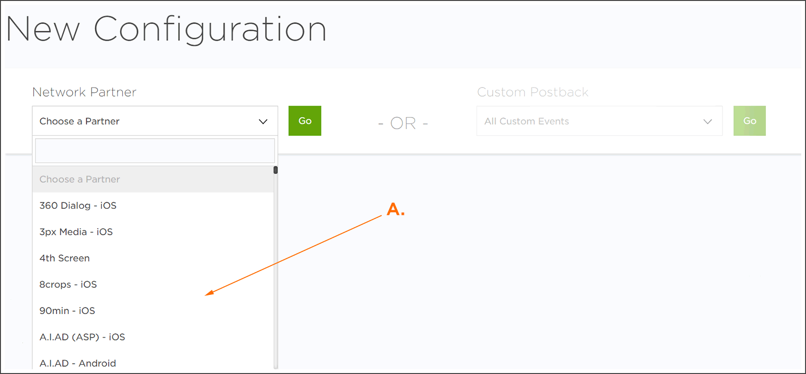Viewport: 806px width, 374px height.
Task: Open the 'Choose a Partner' combo box
Action: pyautogui.click(x=142, y=121)
